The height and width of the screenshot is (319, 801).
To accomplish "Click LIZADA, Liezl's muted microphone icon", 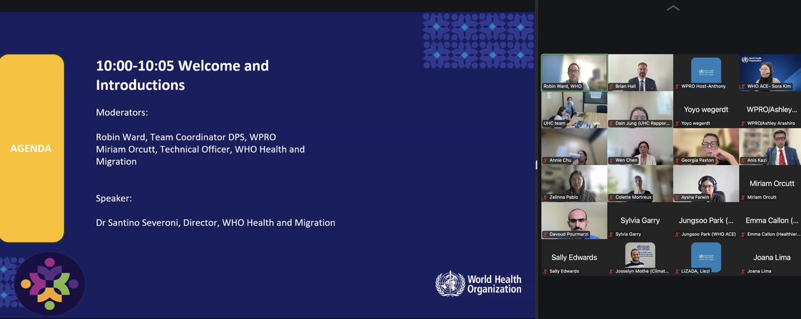I will (x=678, y=271).
